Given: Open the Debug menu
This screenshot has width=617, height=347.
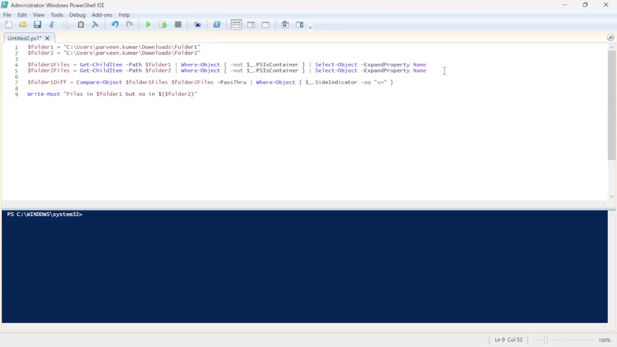Looking at the screenshot, I should [77, 15].
